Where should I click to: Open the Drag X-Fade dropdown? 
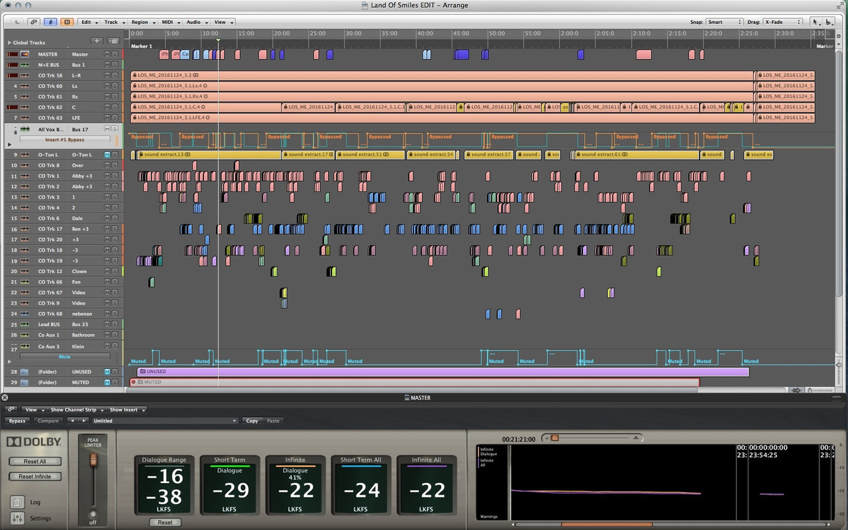pyautogui.click(x=782, y=22)
